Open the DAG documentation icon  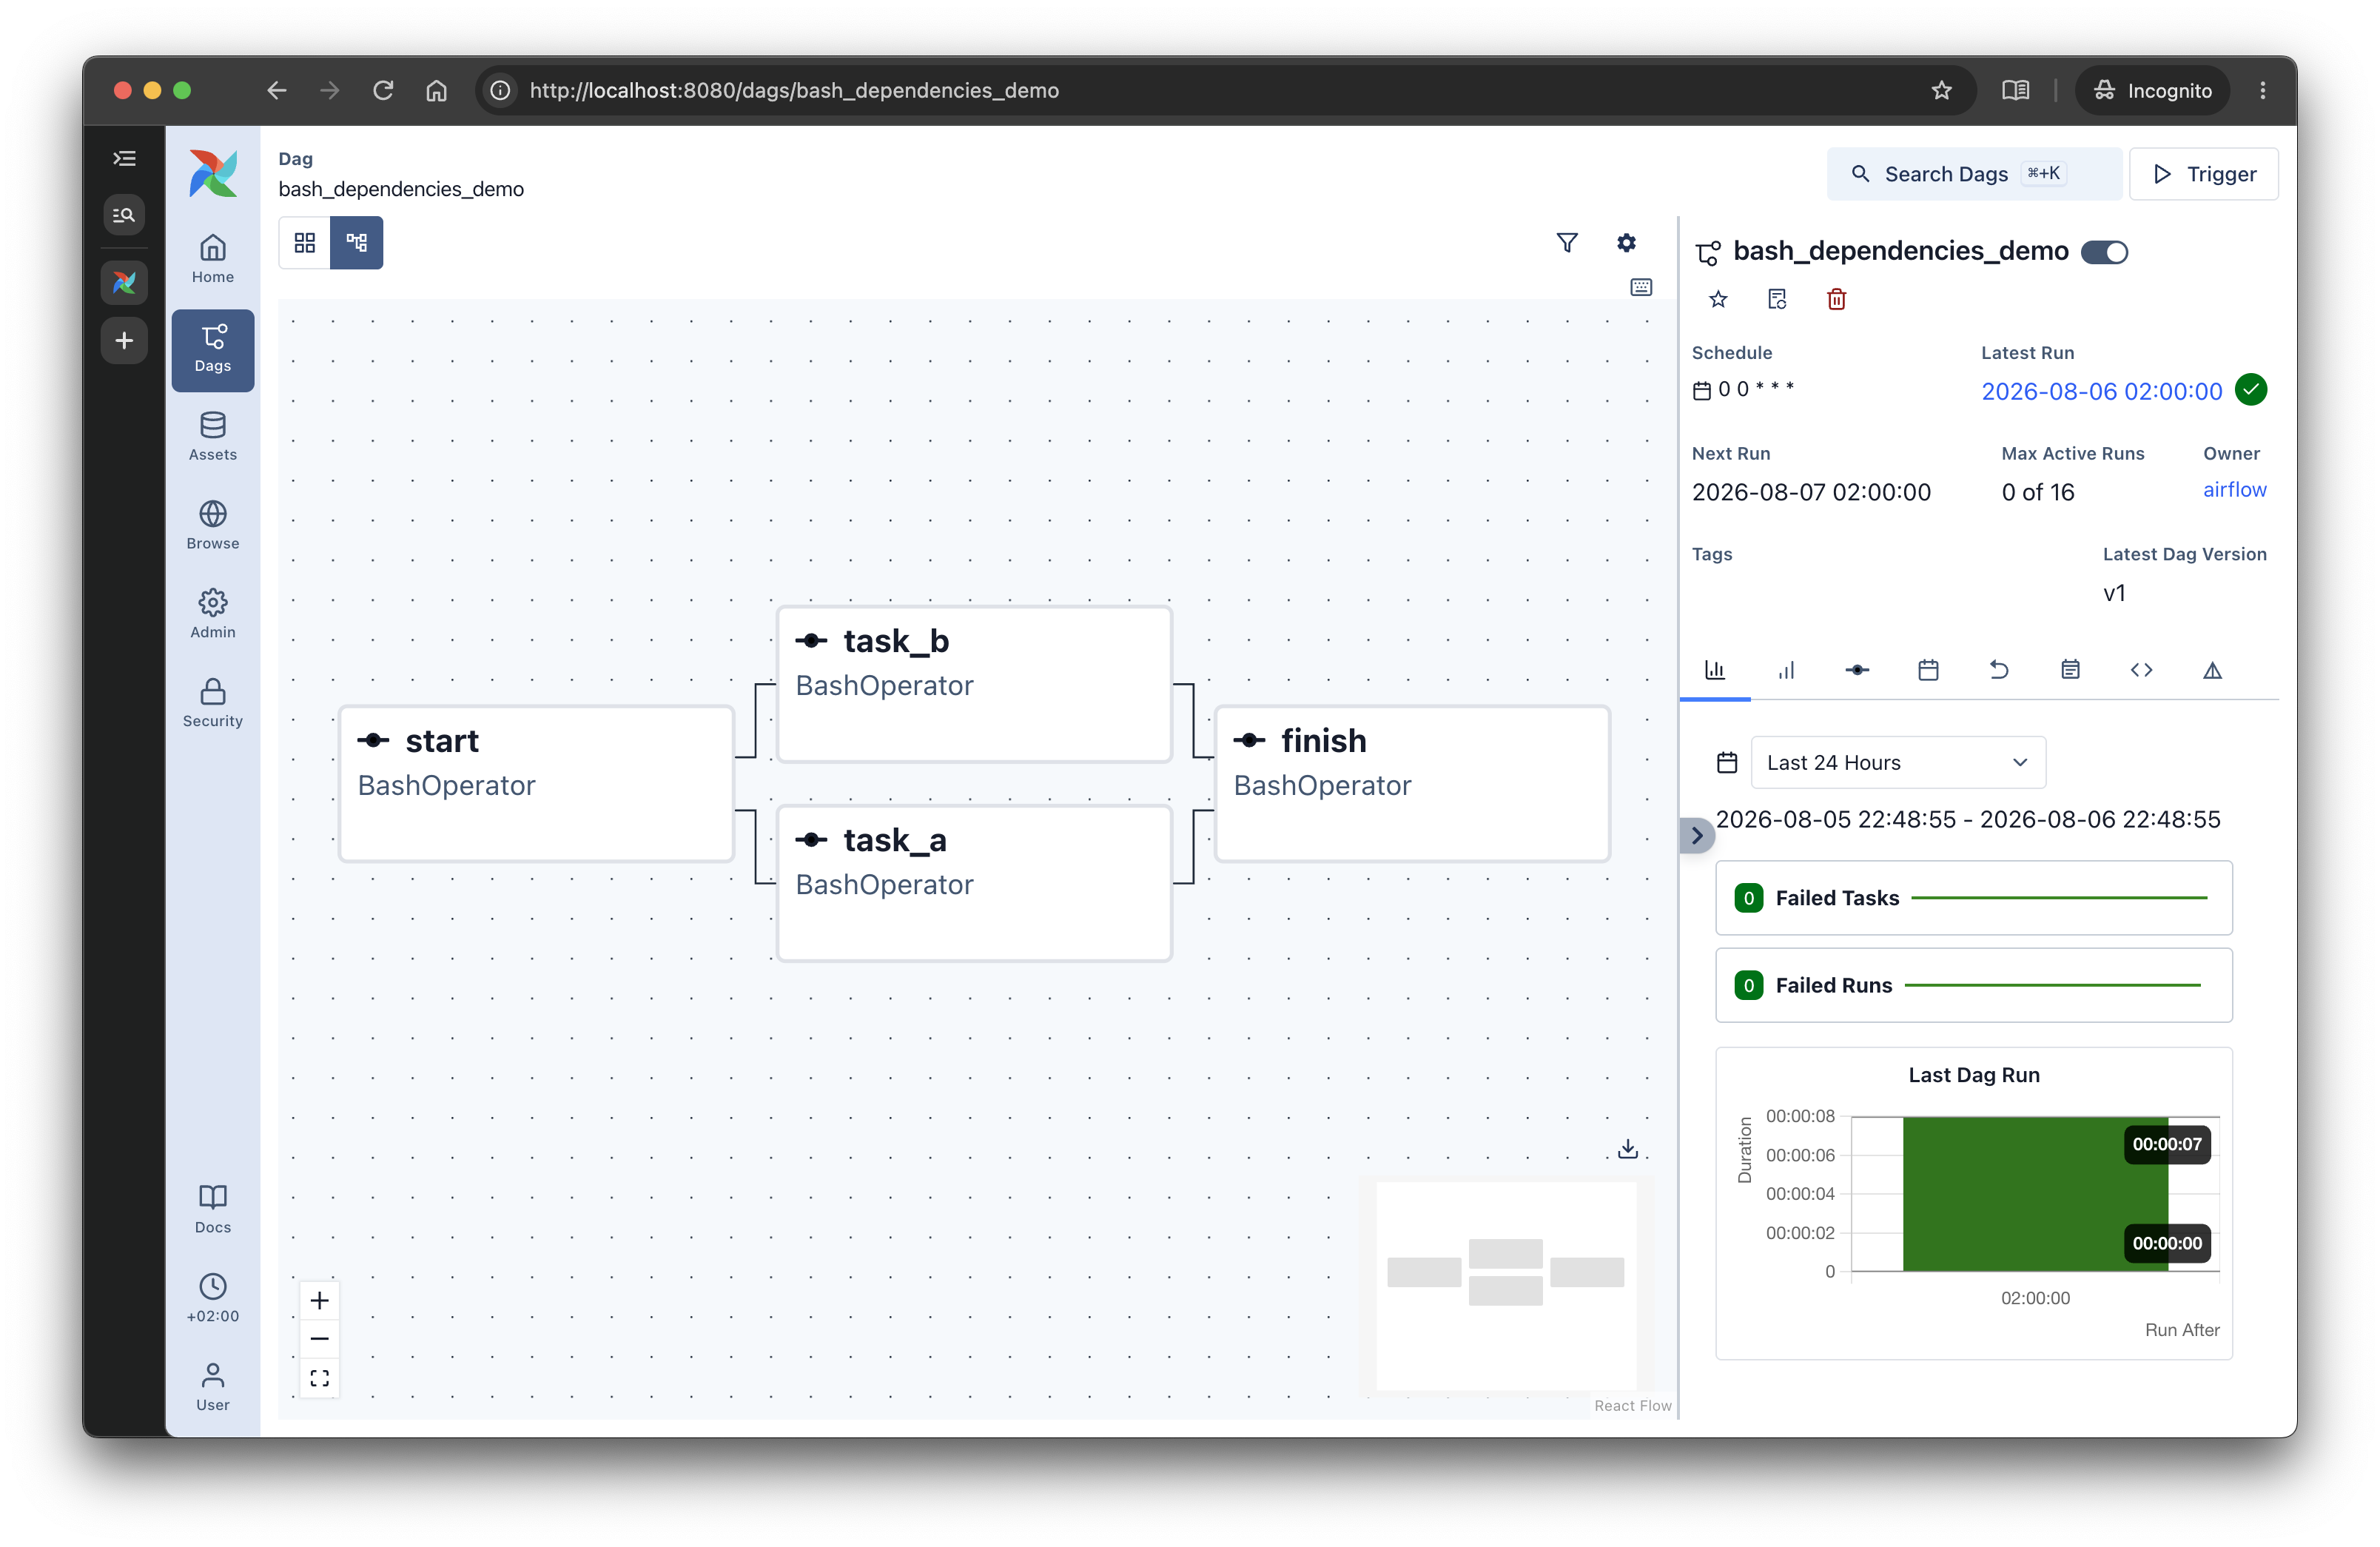[1777, 299]
